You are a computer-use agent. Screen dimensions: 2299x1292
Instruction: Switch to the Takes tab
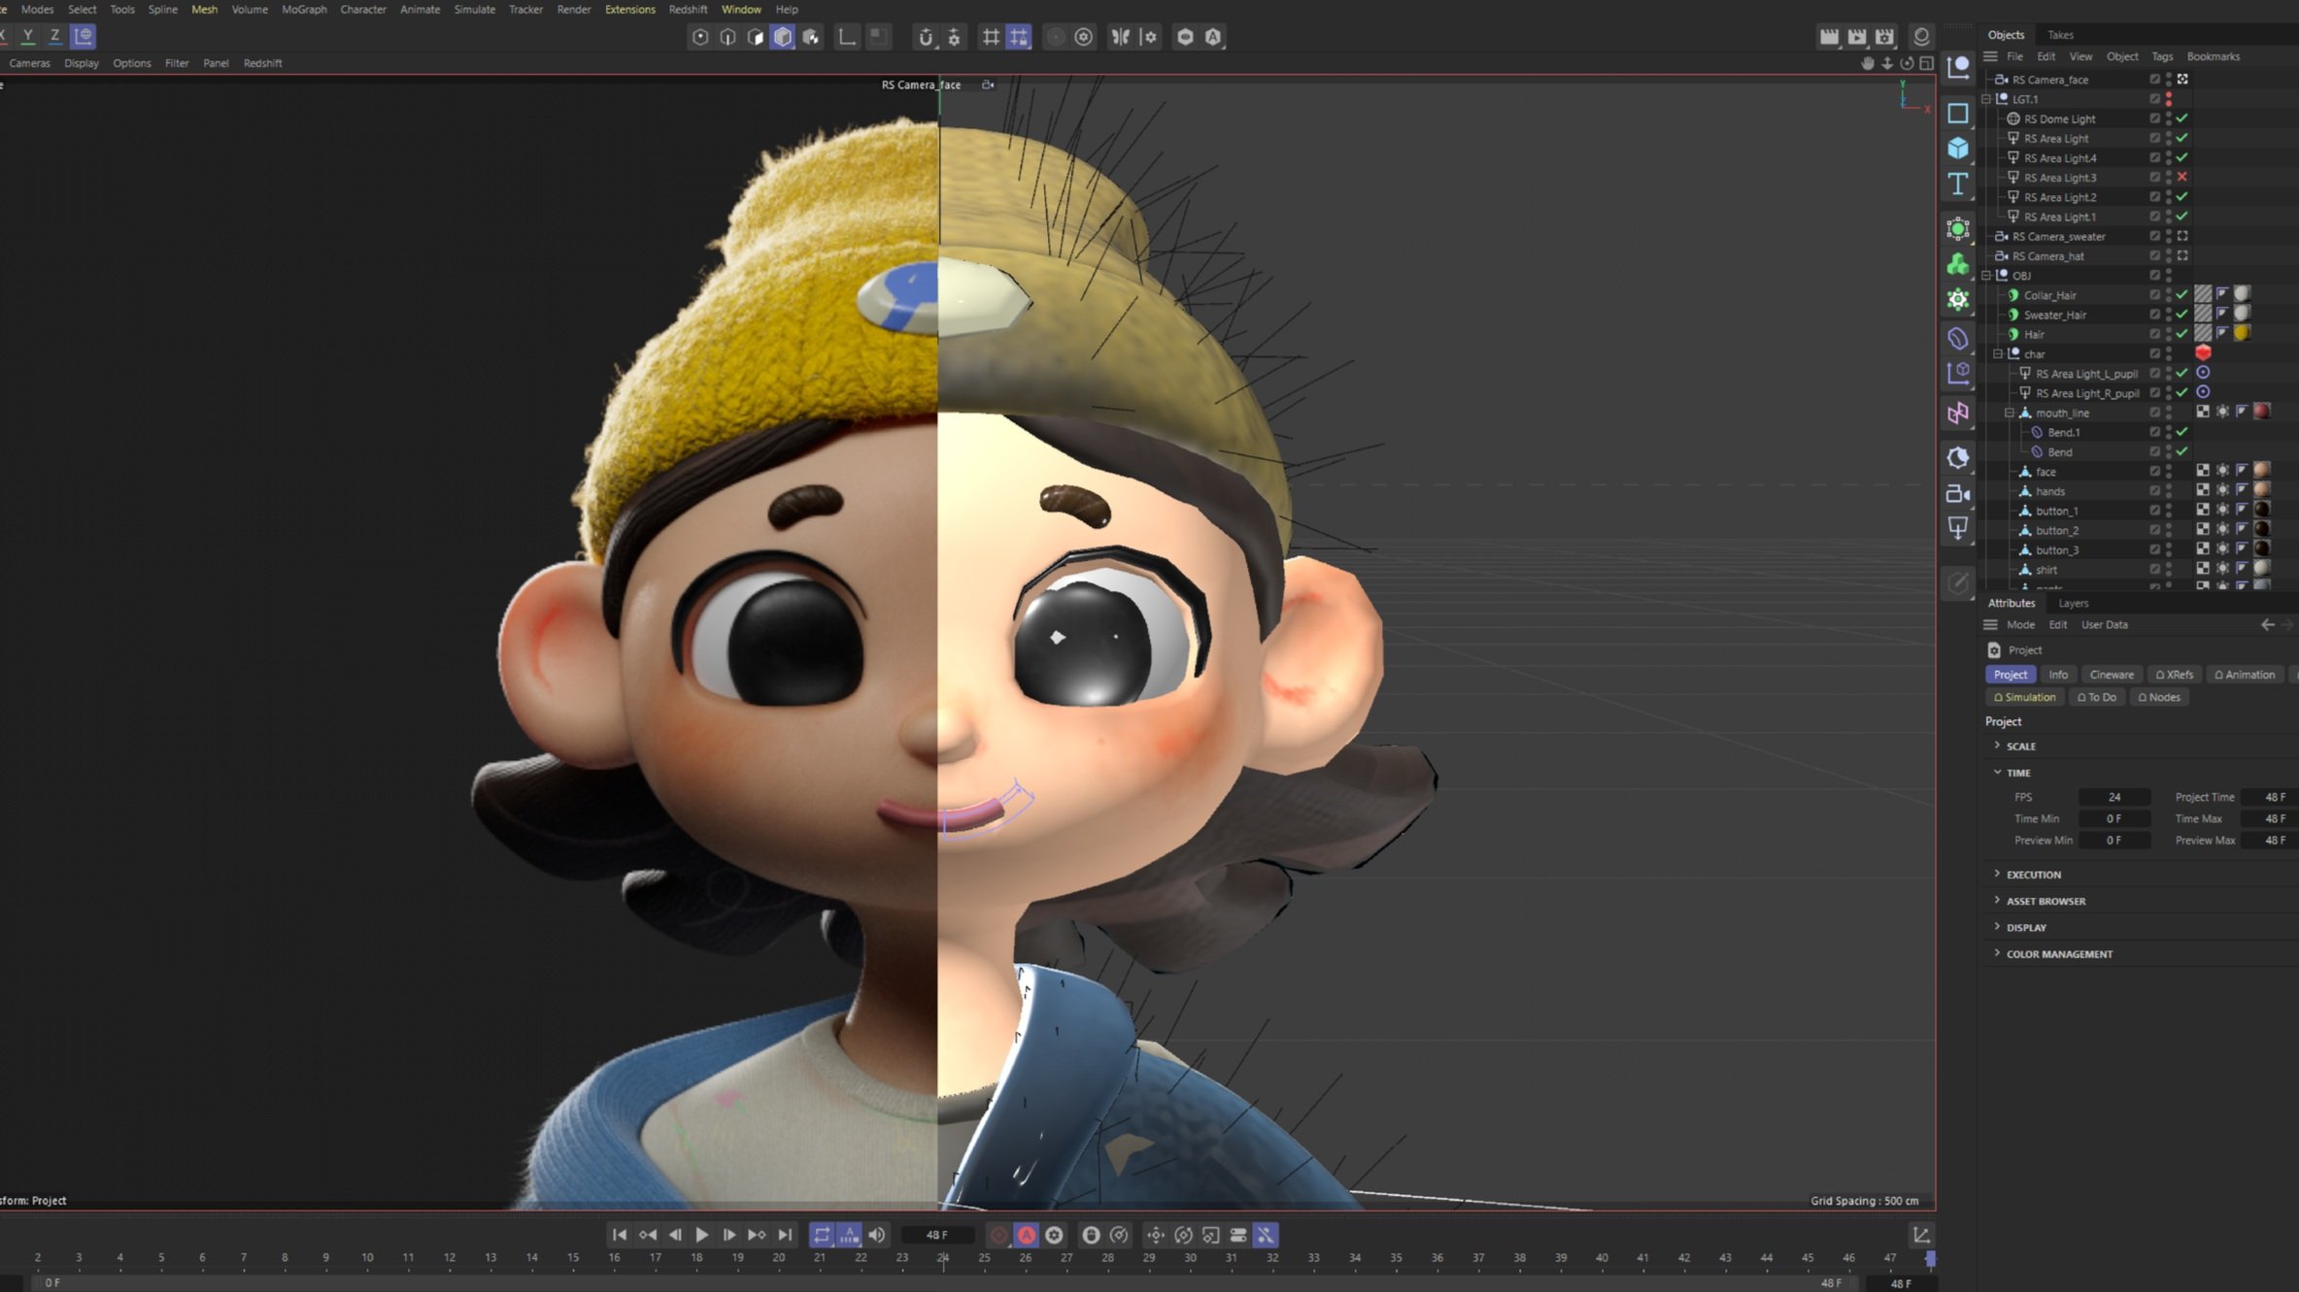[x=2060, y=35]
